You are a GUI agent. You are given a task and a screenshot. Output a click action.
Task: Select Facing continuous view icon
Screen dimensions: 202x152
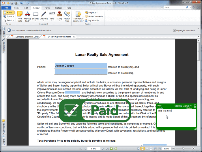click(x=151, y=149)
